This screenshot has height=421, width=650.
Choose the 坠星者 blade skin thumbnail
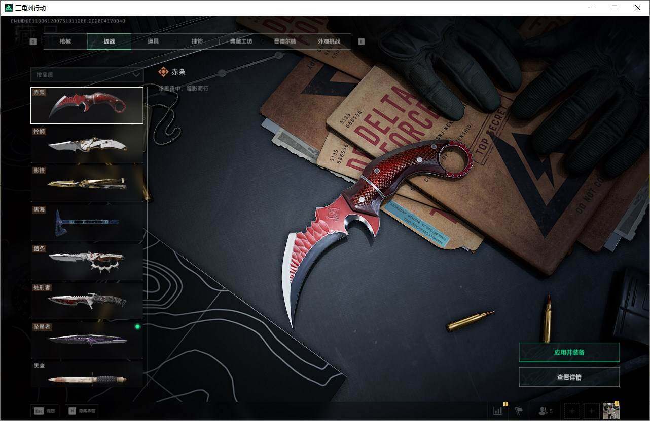point(87,340)
